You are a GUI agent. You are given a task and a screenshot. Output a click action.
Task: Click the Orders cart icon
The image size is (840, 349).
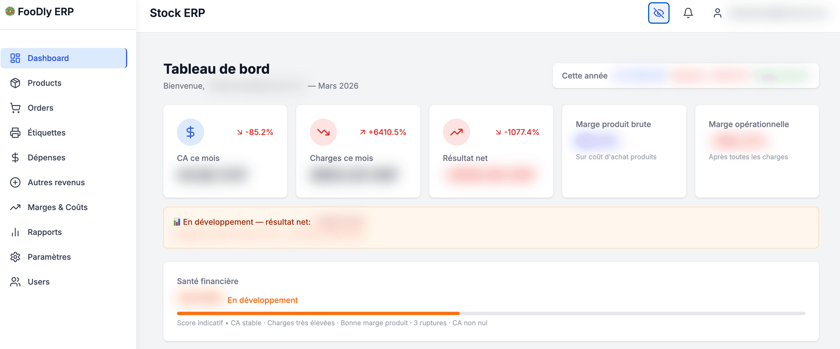click(15, 108)
